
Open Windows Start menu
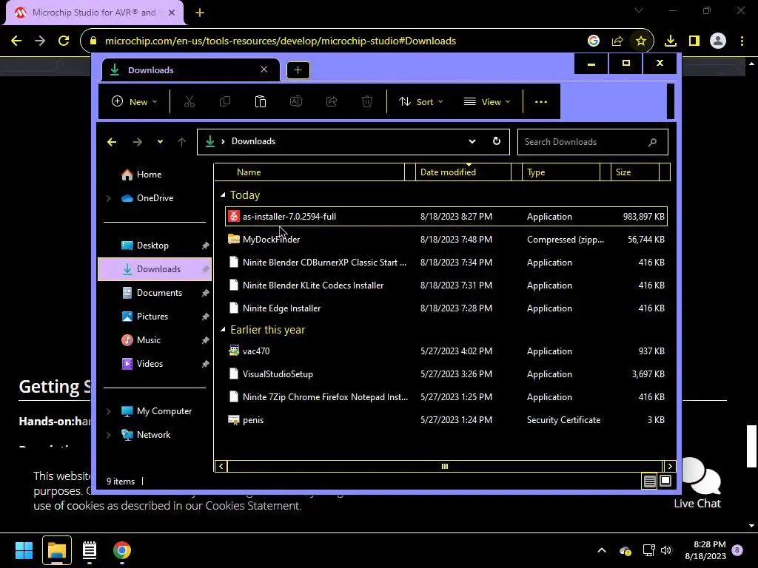tap(24, 550)
